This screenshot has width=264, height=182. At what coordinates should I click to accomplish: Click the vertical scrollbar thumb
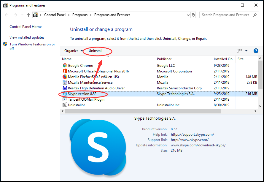(260, 75)
